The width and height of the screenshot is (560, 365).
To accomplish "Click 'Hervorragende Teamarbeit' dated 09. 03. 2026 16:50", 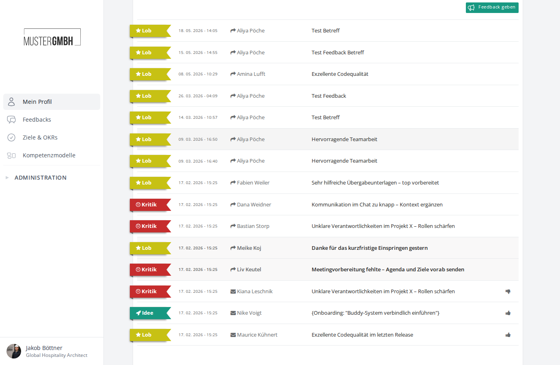I will point(345,140).
